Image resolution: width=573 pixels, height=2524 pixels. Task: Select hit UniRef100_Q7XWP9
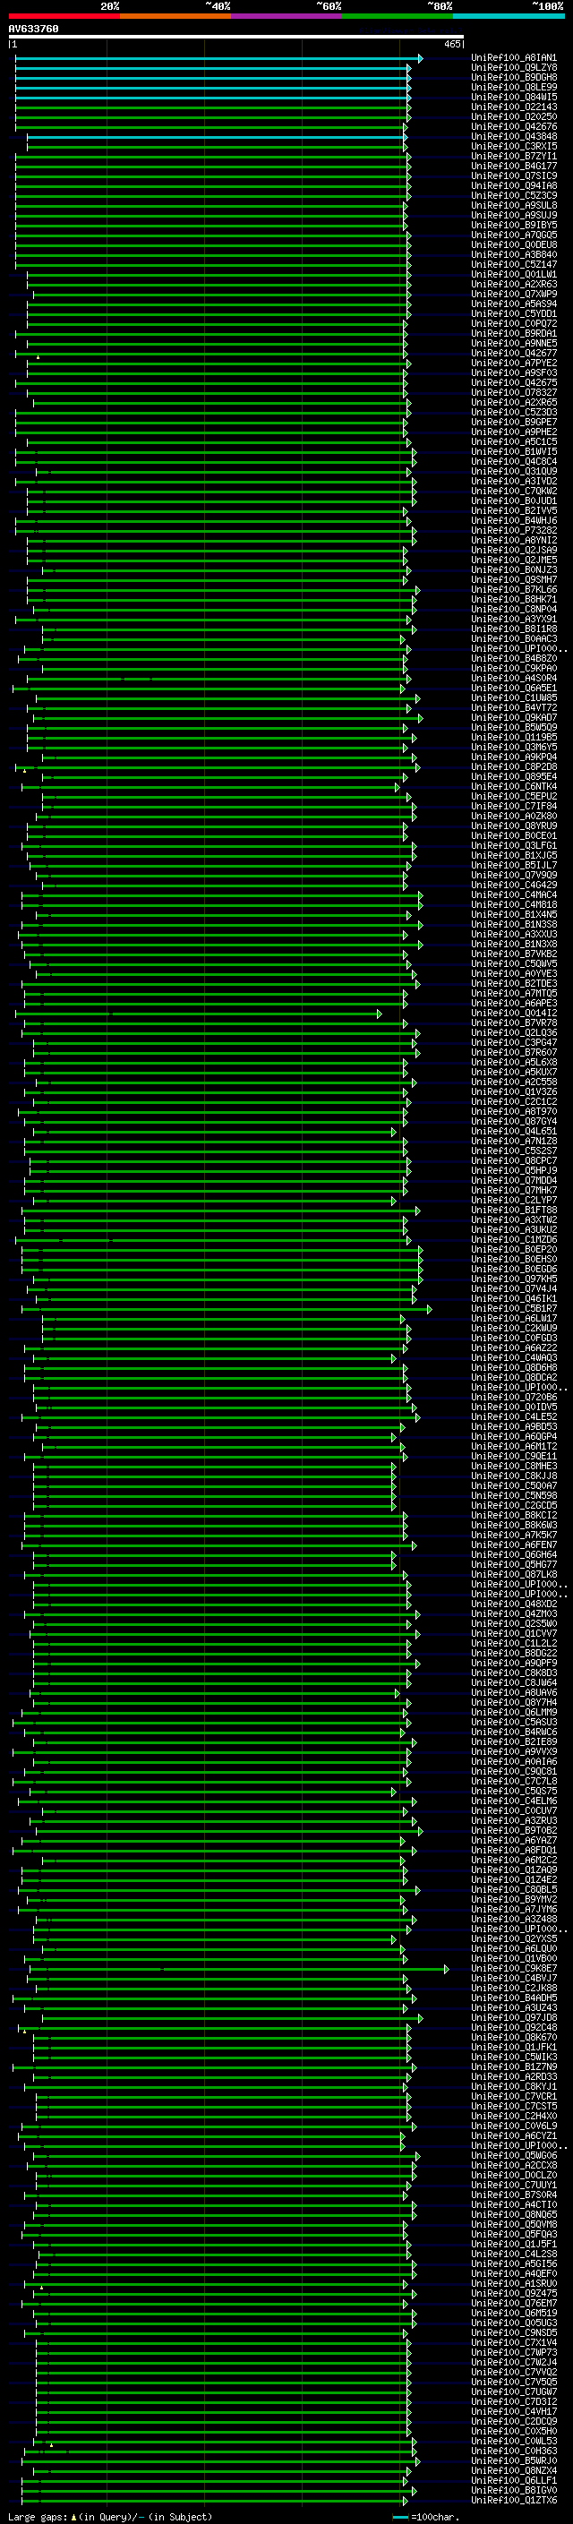[514, 294]
